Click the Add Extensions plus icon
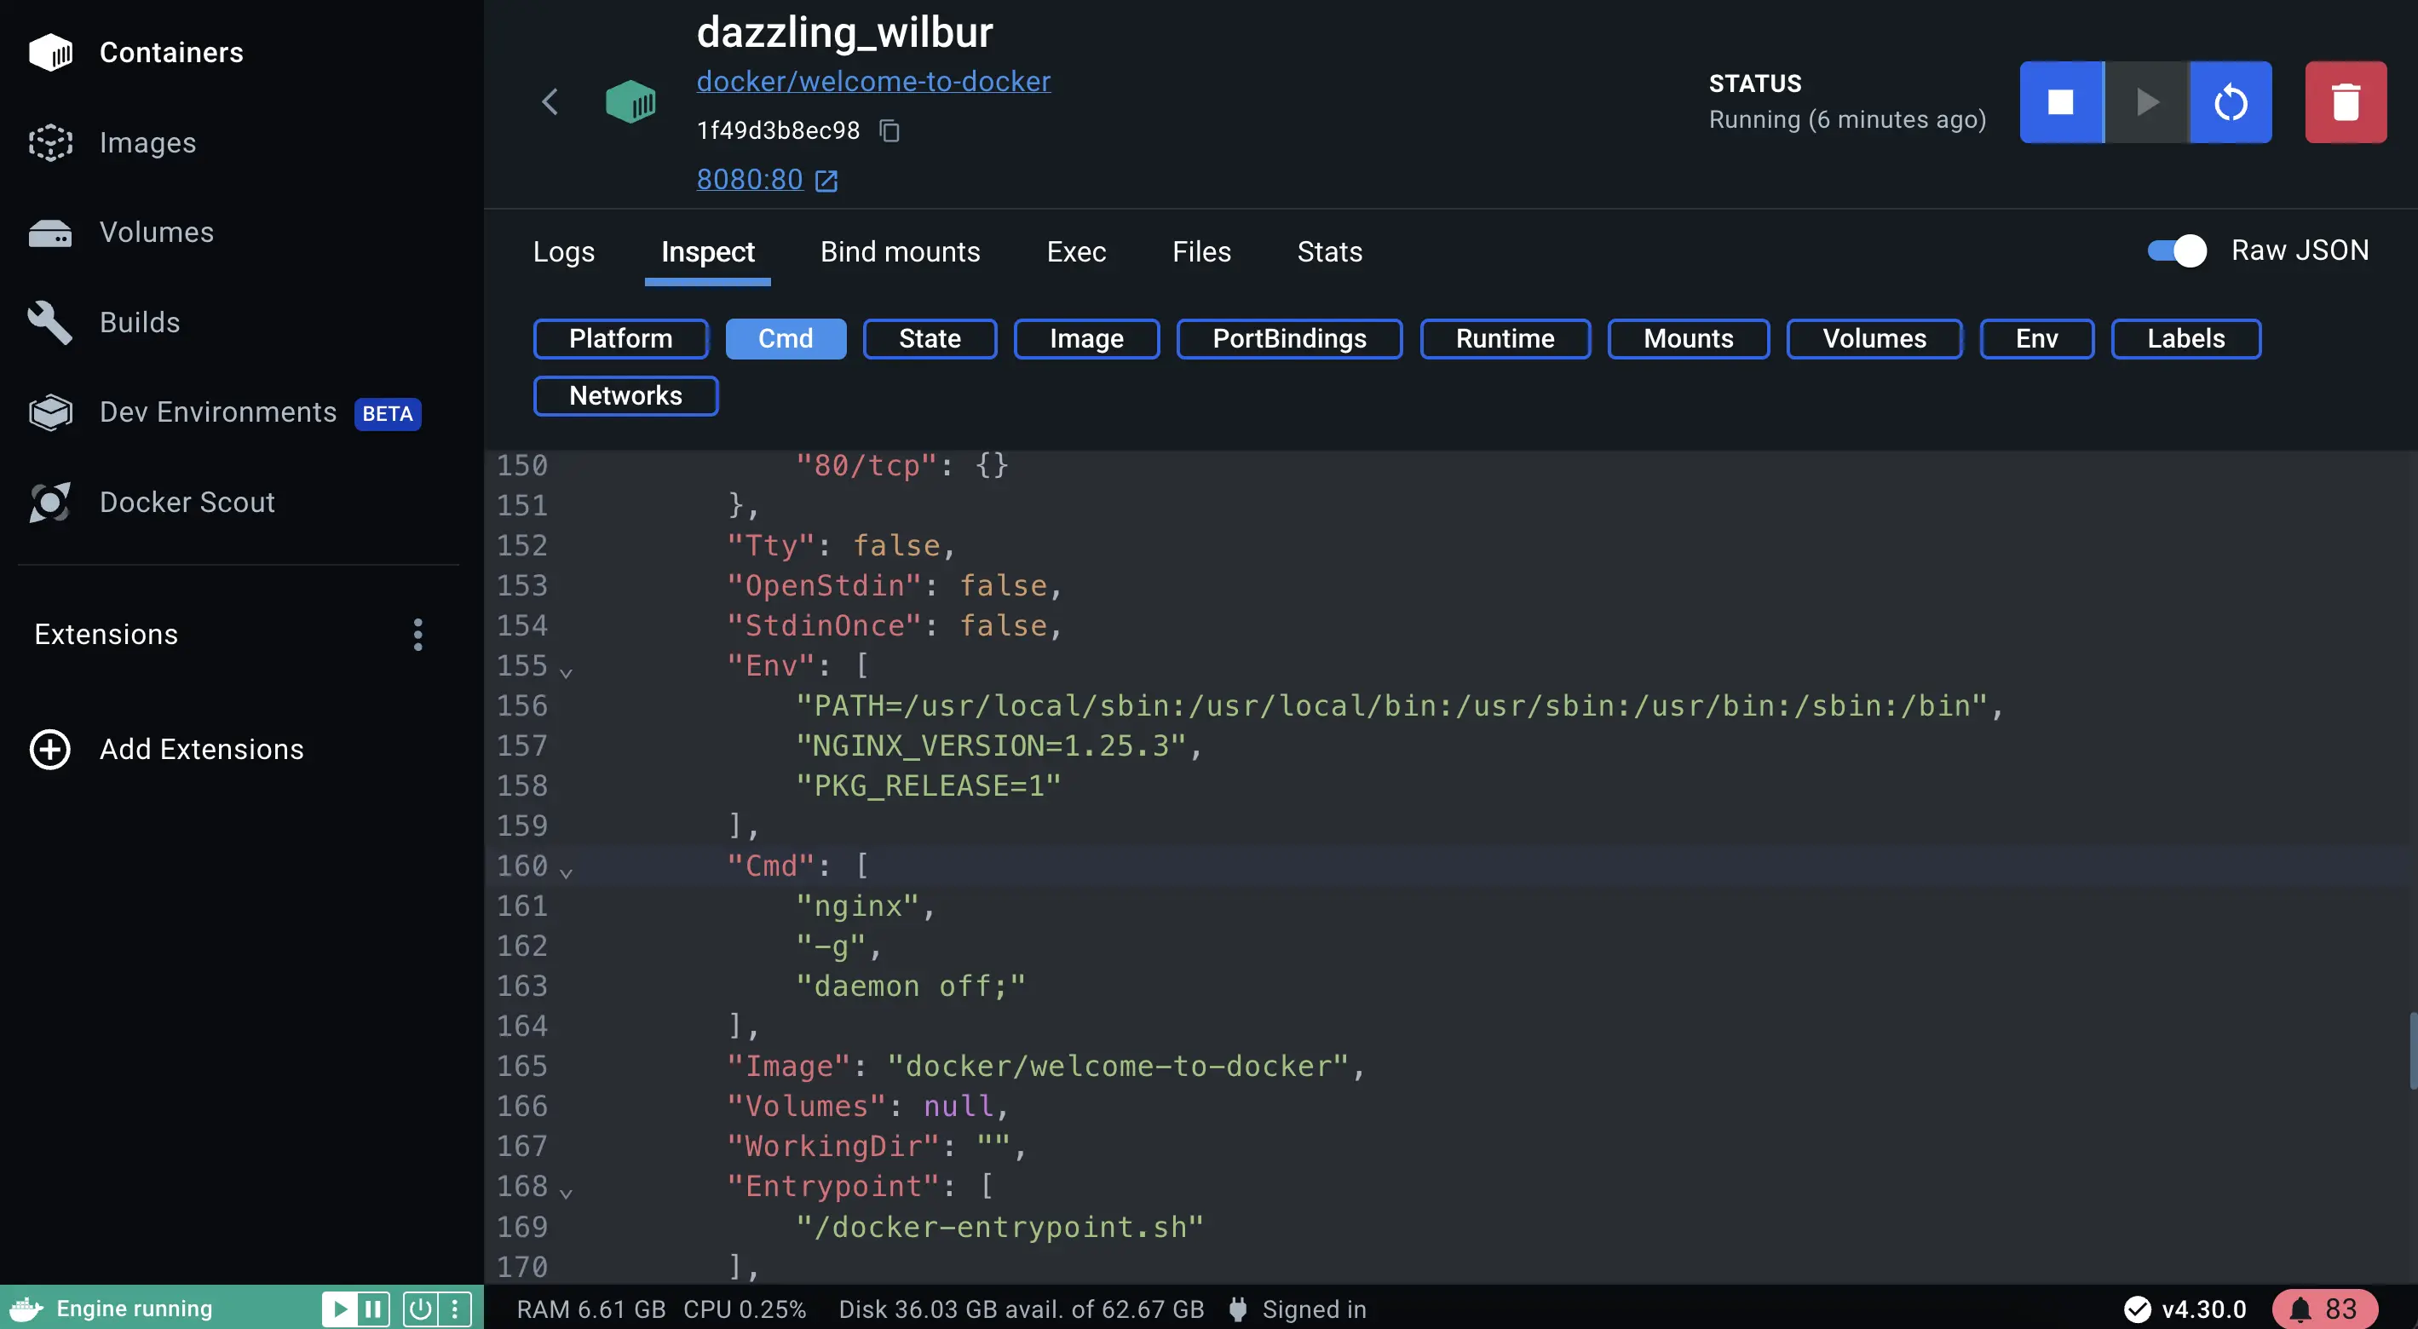 click(x=49, y=749)
